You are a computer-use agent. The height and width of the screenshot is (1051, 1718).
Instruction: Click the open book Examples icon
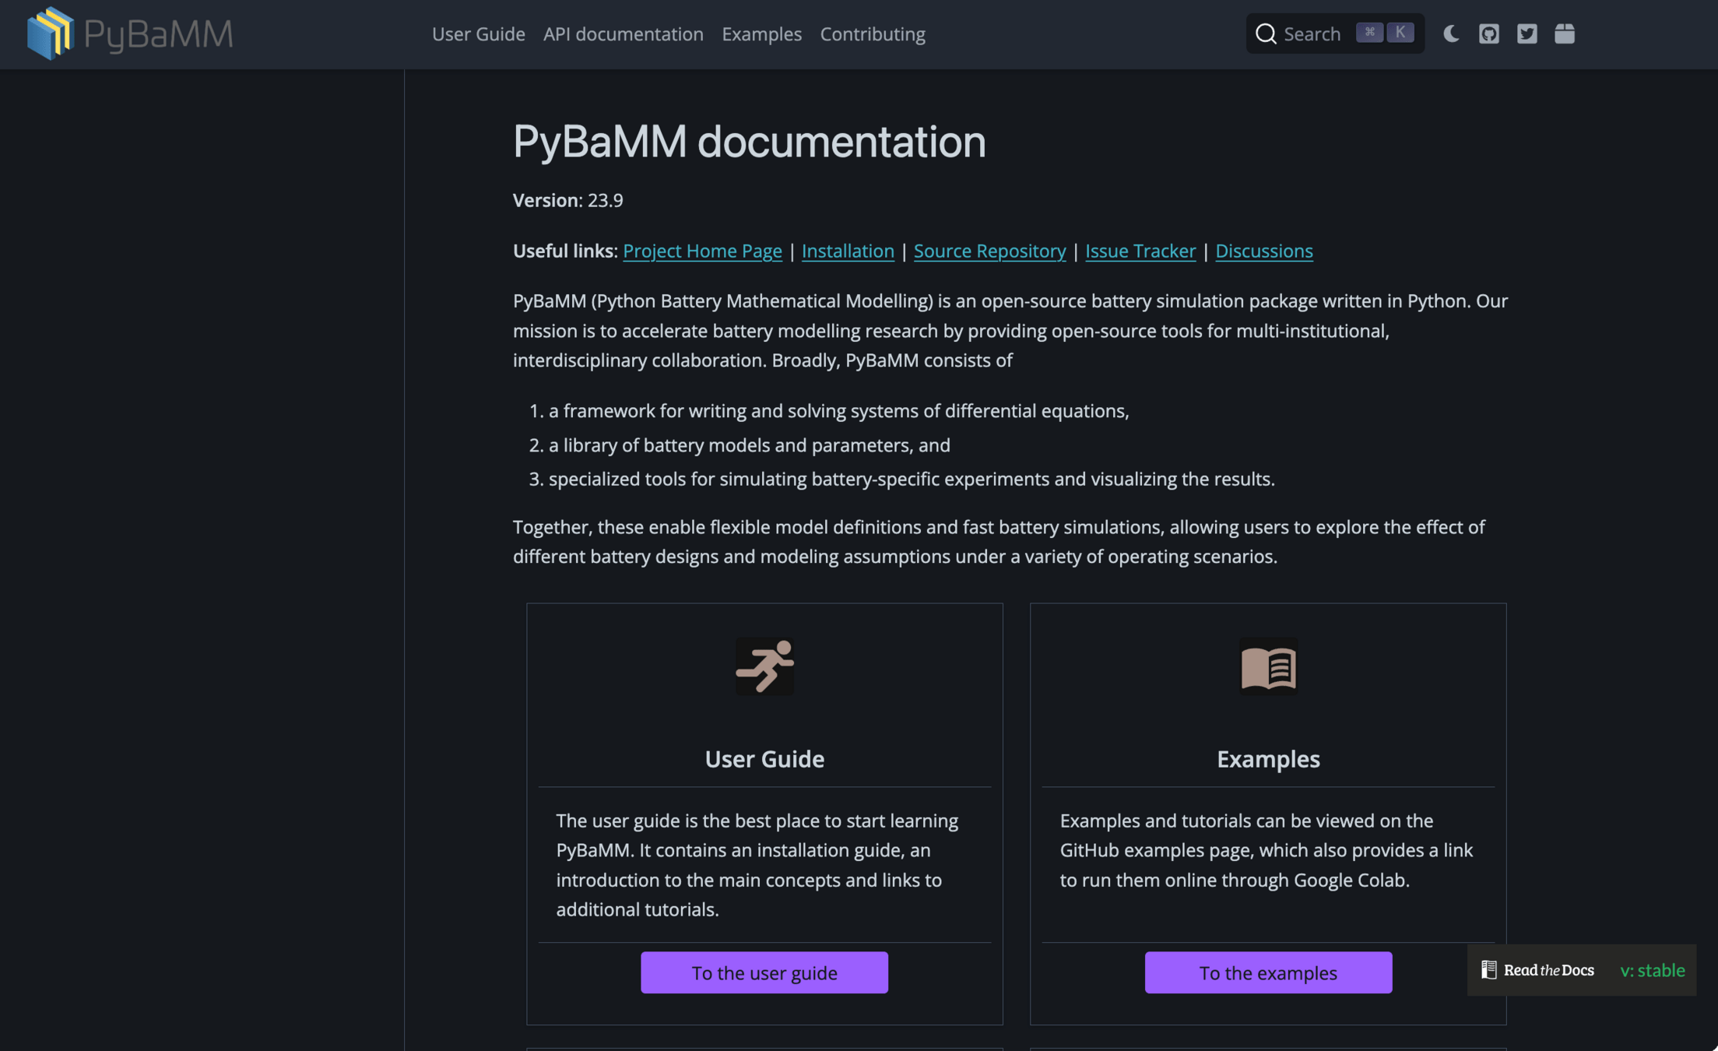pos(1268,666)
